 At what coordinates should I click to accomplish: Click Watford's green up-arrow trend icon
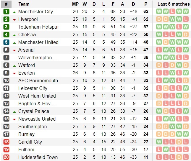14,65
